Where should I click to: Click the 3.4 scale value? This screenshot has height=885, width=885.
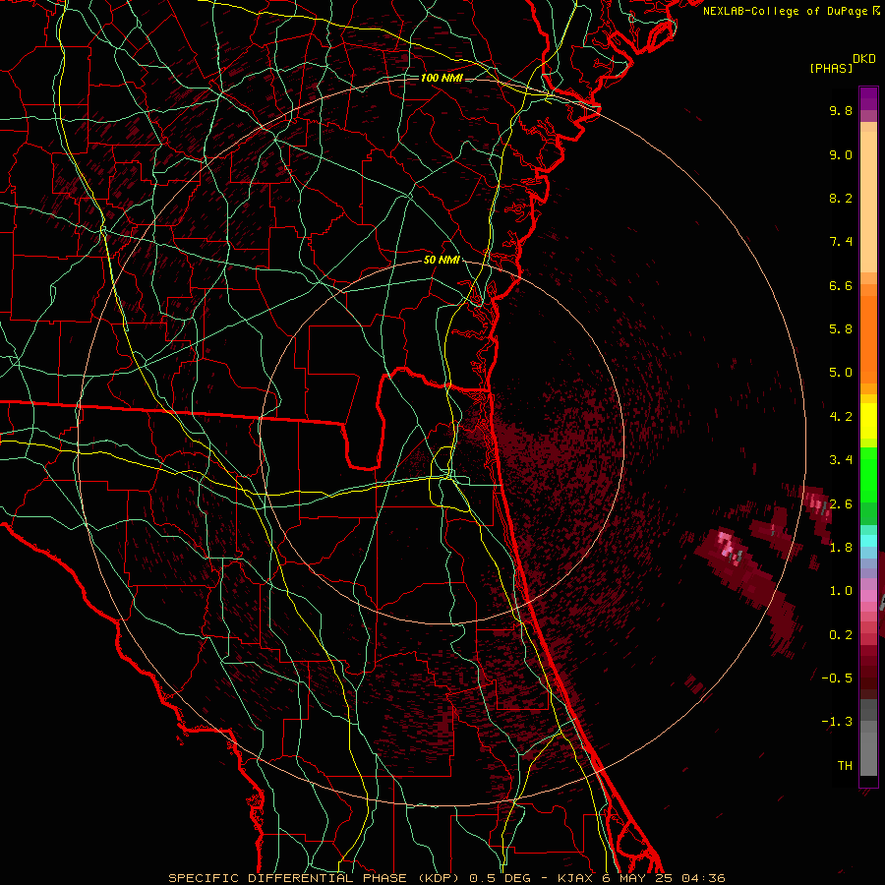841,459
